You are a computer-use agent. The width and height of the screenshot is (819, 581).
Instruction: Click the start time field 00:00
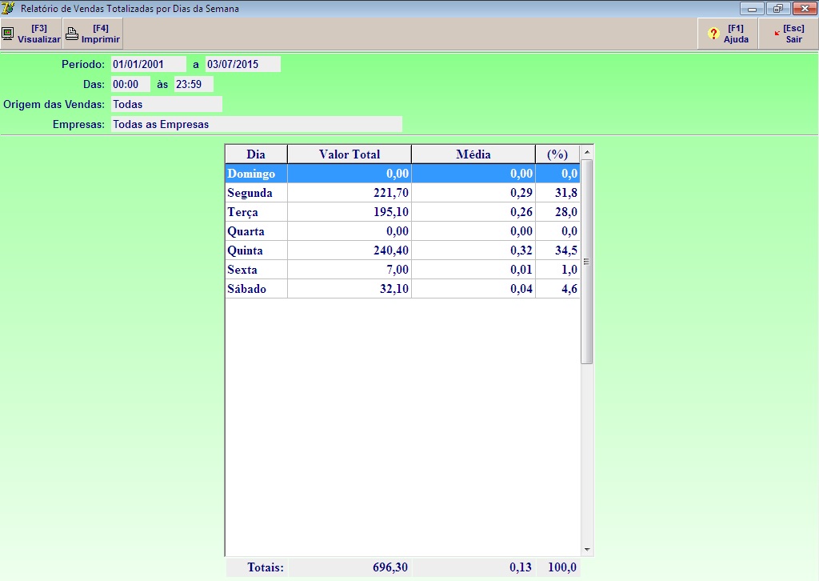(x=130, y=84)
